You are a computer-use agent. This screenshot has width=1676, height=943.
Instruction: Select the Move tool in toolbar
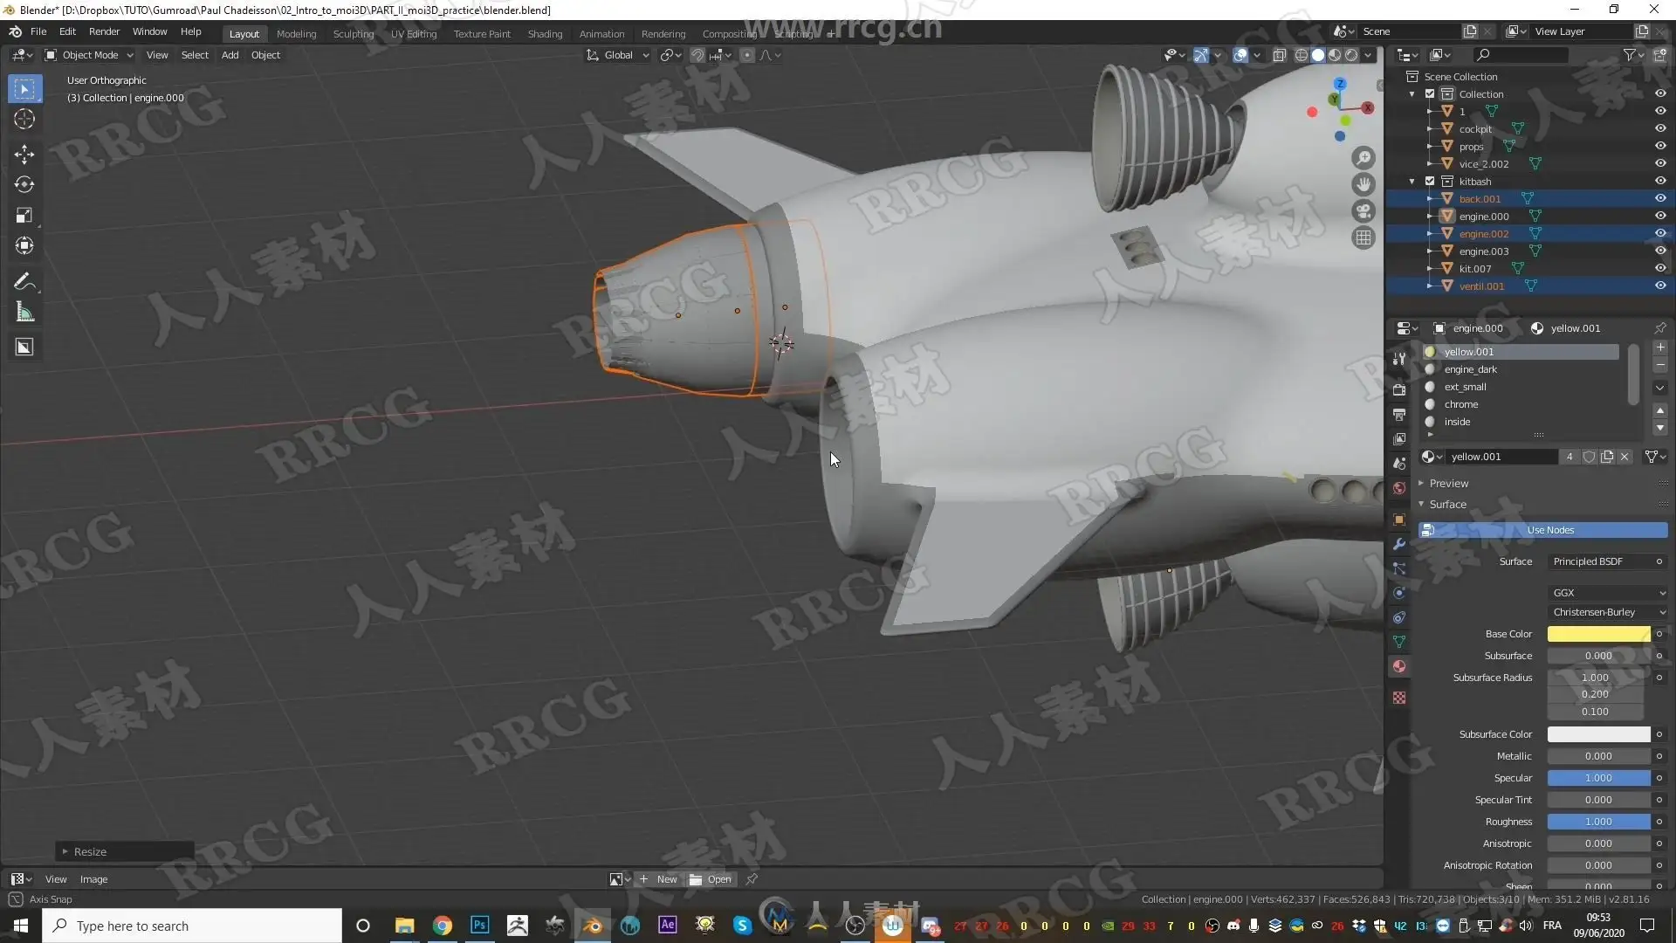[24, 155]
